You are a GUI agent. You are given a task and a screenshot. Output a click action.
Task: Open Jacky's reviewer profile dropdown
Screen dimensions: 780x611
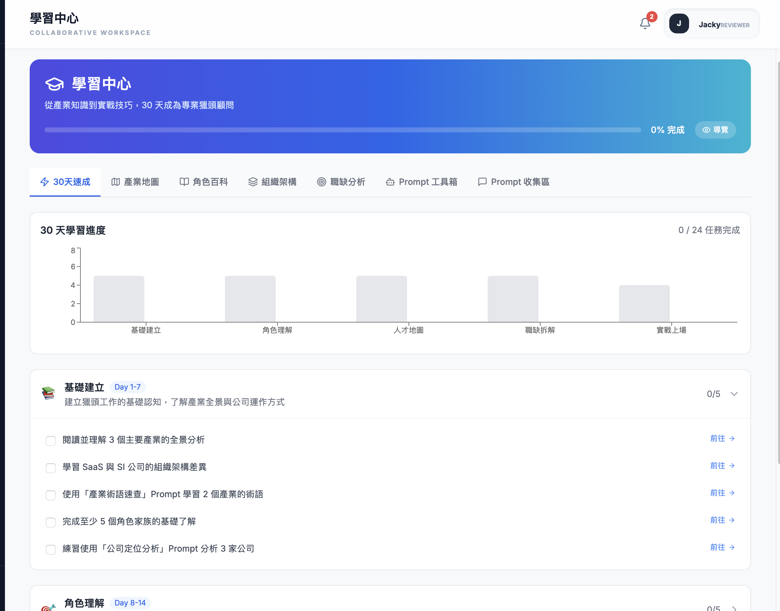coord(711,23)
